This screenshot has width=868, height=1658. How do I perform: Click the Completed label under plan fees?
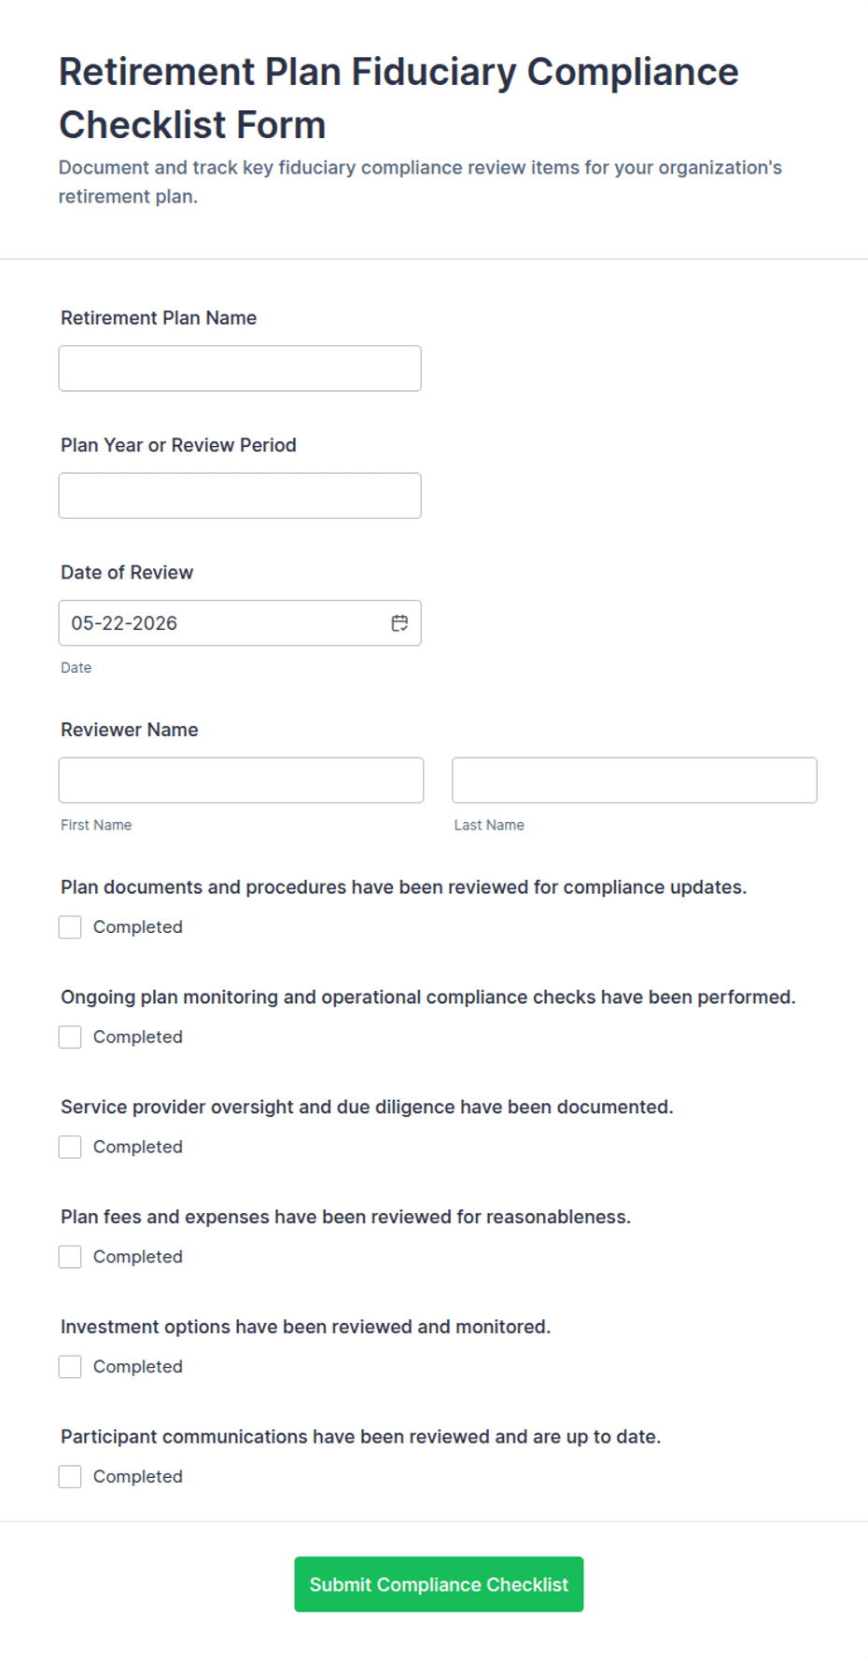pos(138,1257)
